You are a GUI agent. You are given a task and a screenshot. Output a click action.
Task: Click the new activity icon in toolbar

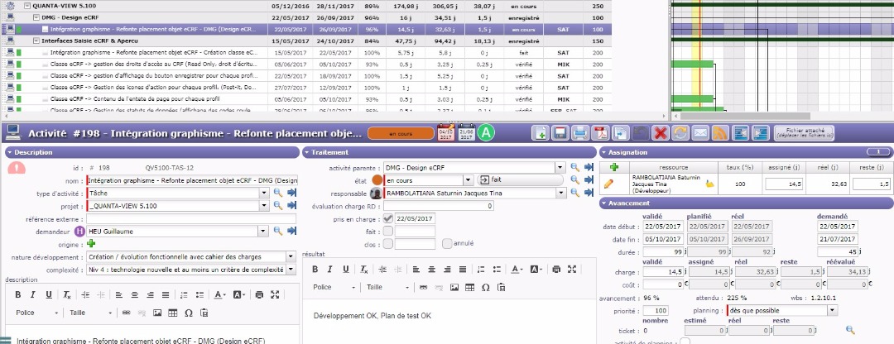click(540, 133)
